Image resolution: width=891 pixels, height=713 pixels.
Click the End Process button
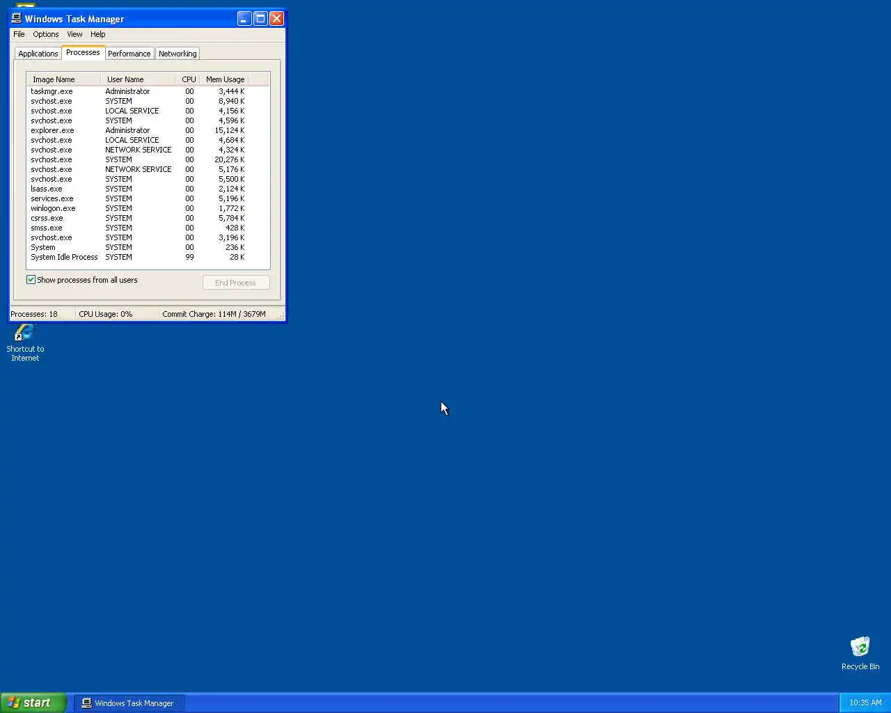coord(236,283)
